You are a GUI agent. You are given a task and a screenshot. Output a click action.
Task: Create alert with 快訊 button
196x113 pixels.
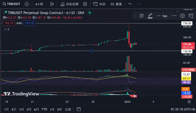tap(99, 4)
